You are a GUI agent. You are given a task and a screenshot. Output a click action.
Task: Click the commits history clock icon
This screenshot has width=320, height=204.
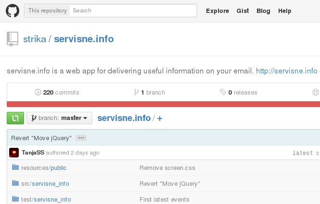point(38,92)
